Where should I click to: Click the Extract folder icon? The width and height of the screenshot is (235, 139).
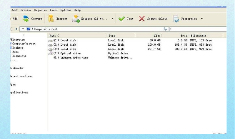point(51,19)
